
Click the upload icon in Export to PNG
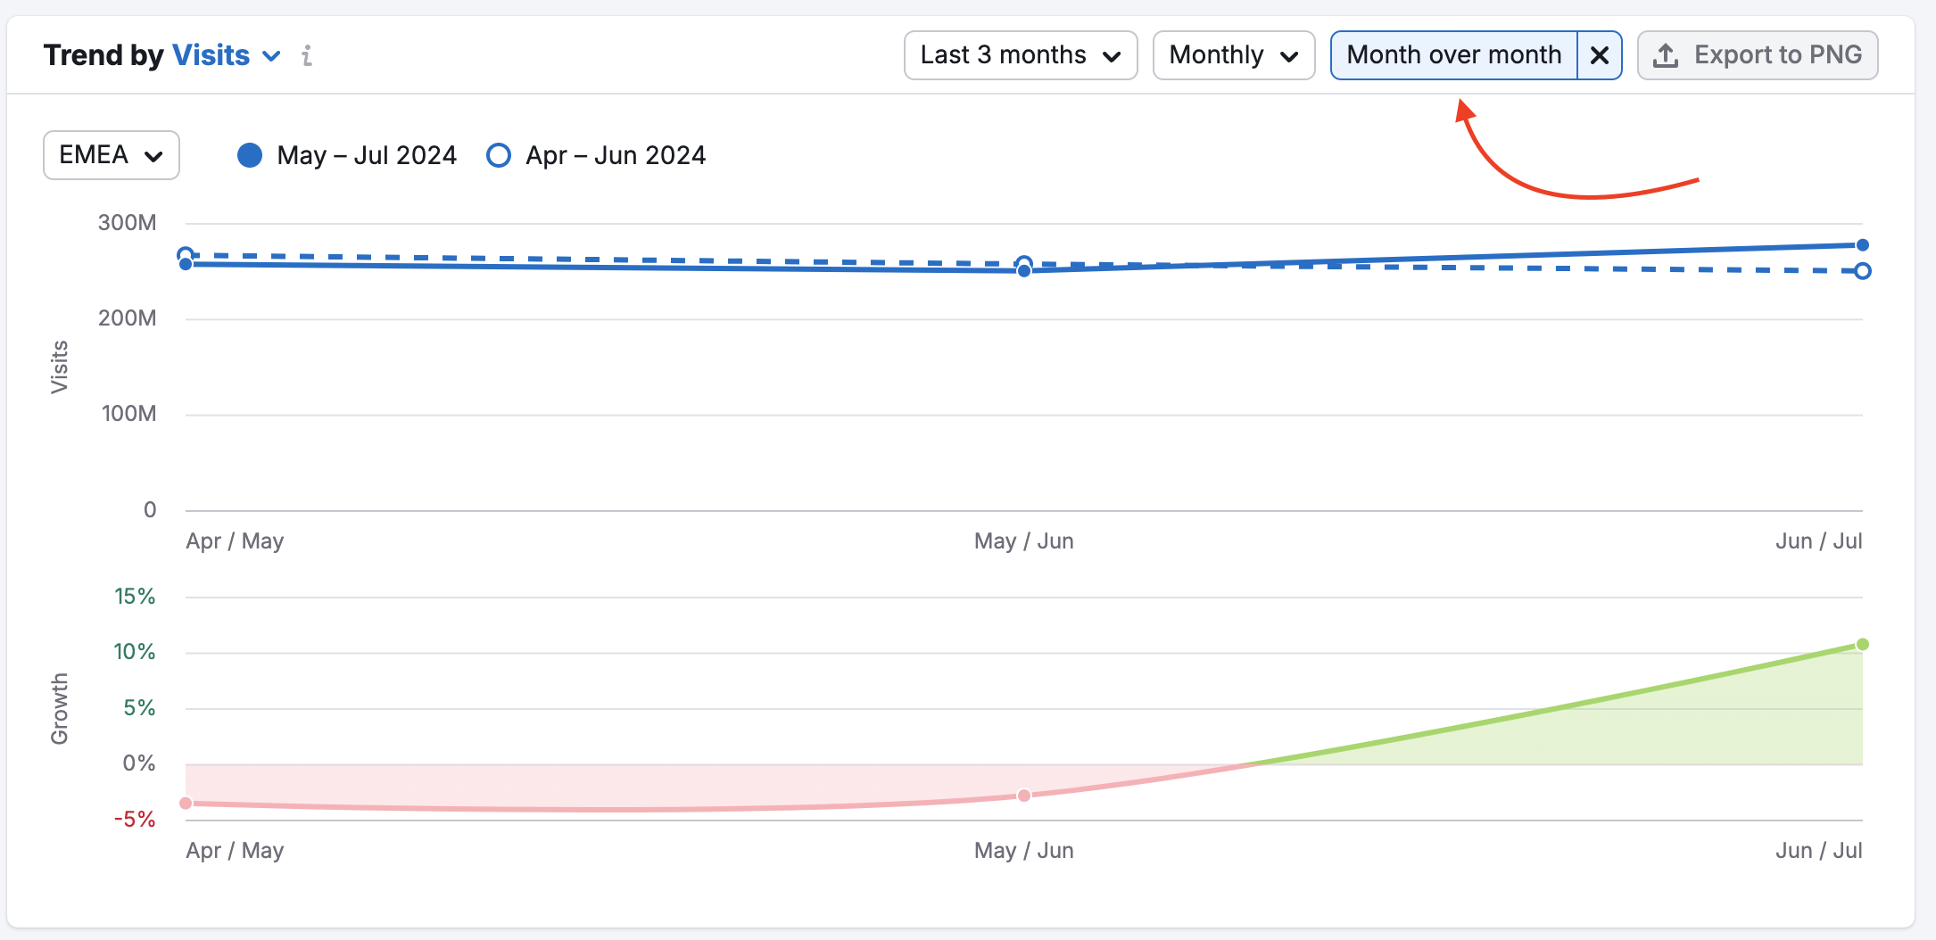pos(1666,55)
